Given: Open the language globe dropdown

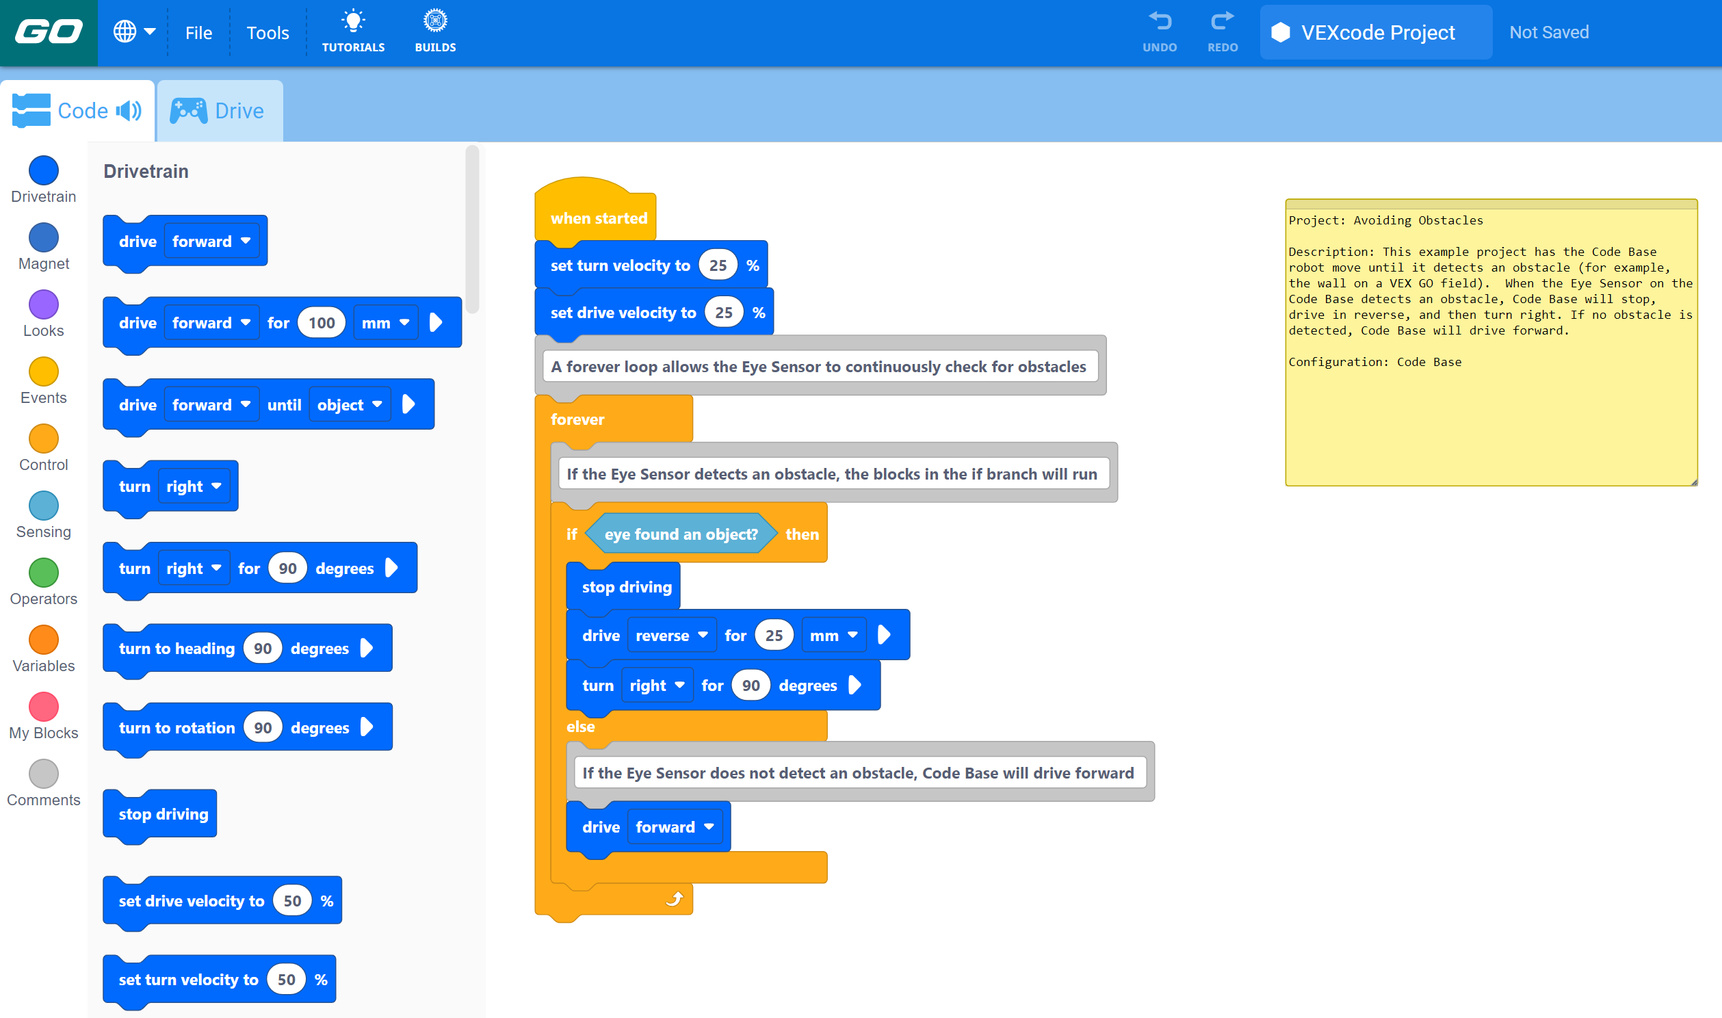Looking at the screenshot, I should pyautogui.click(x=134, y=31).
